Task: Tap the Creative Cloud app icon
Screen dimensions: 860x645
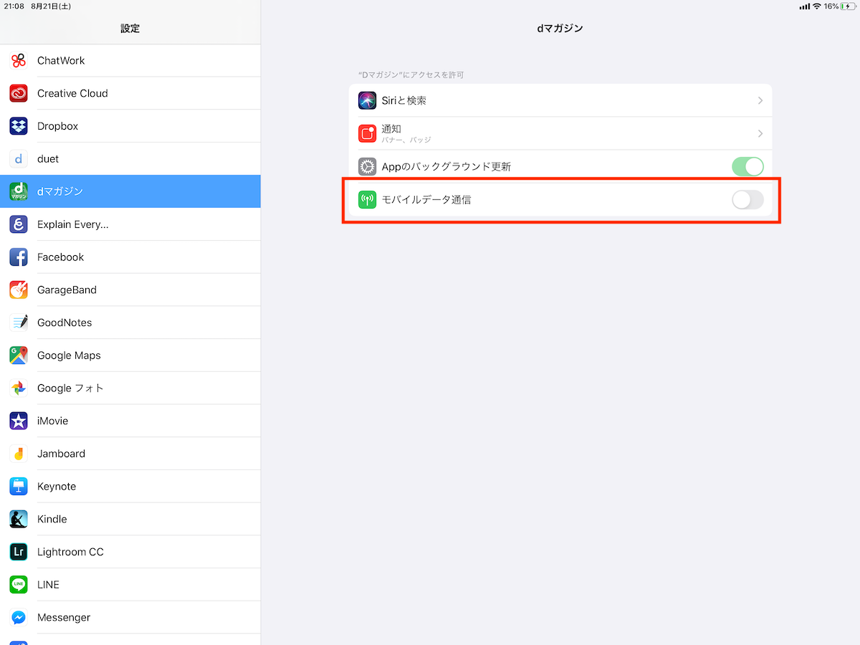Action: [19, 93]
